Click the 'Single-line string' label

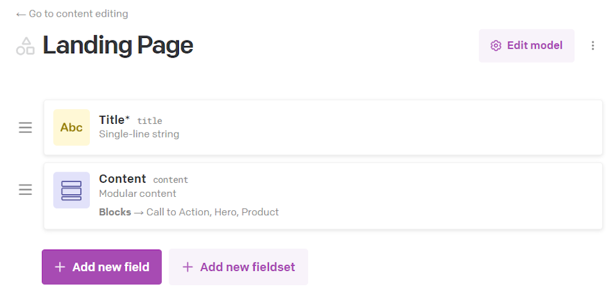coord(139,134)
